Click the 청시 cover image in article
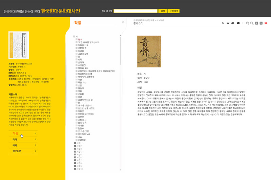The image size is (271, 180). 149,52
